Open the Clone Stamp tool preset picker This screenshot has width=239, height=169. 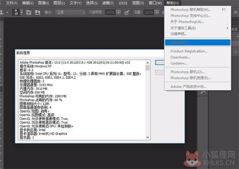[x=2, y=12]
